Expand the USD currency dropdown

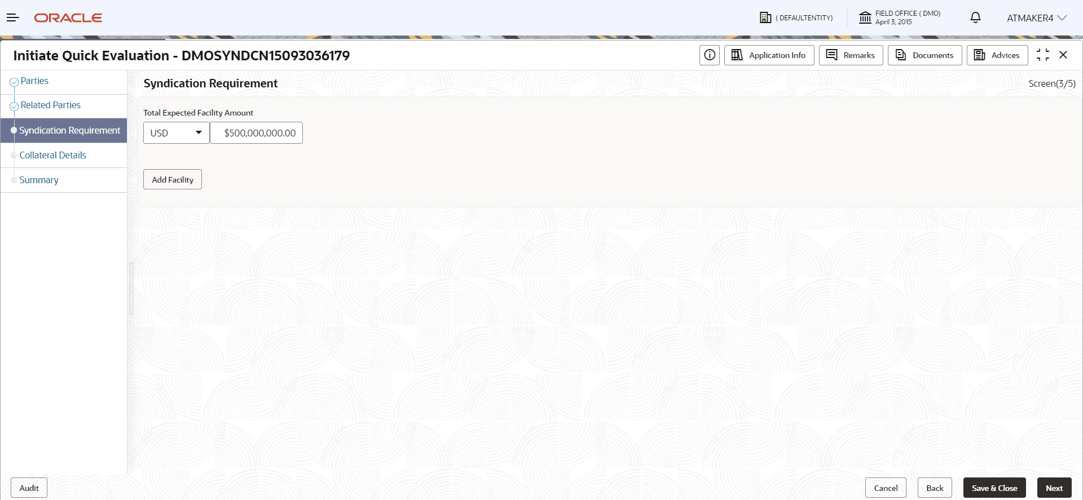(177, 133)
